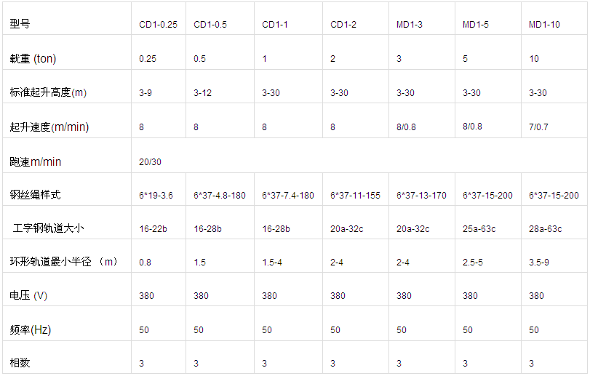Image resolution: width=590 pixels, height=376 pixels.
Task: Select the 3.5-9 minimum radius cell
Action: [x=541, y=263]
